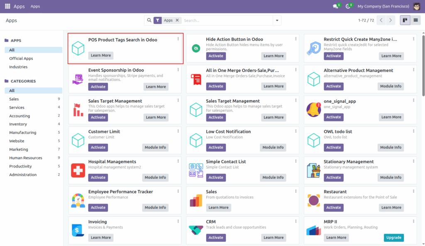425x246 pixels.
Task: Open the apps menu grid icon
Action: [6, 6]
